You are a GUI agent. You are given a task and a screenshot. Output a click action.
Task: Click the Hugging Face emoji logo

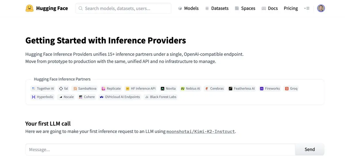click(29, 8)
